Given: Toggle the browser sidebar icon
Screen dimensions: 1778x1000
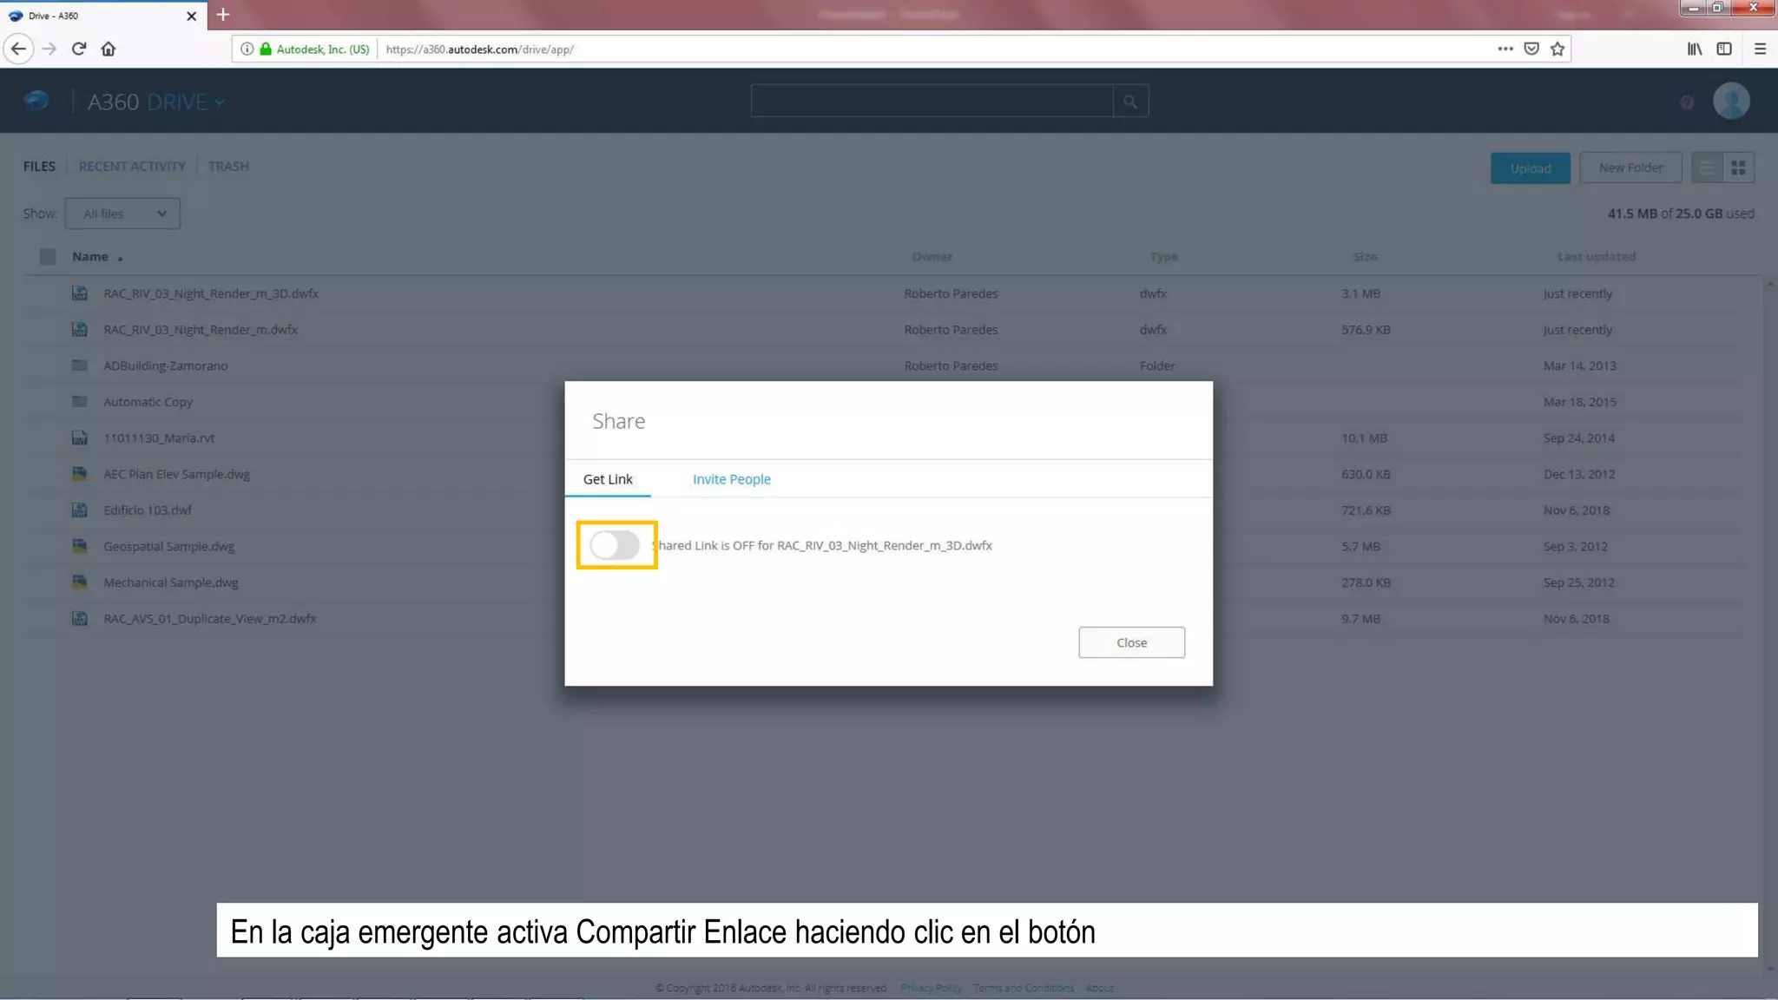Looking at the screenshot, I should [1724, 49].
